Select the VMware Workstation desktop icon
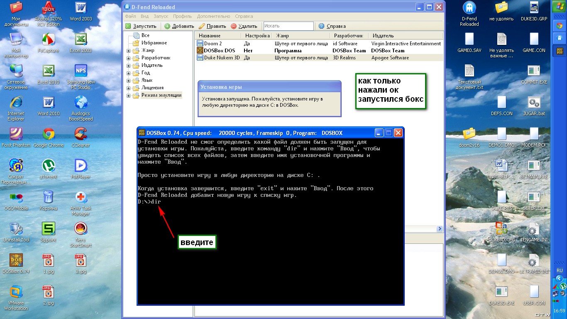This screenshot has width=567, height=319. [16, 292]
